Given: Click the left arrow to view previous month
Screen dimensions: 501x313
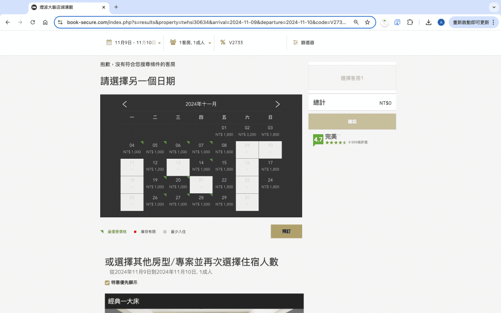Looking at the screenshot, I should pyautogui.click(x=125, y=104).
